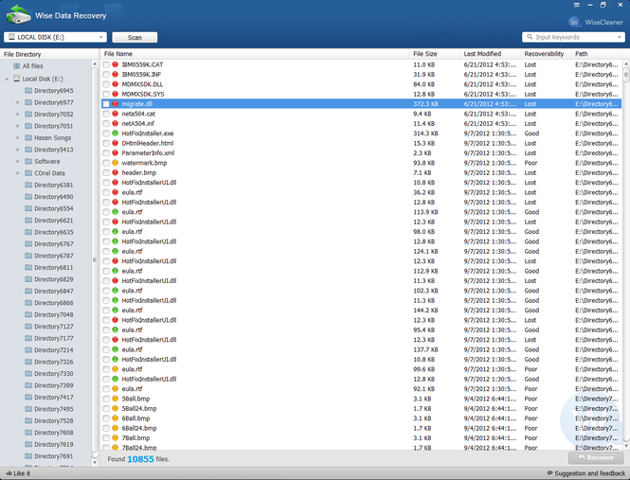Click the thumbs-up Like it icon
The height and width of the screenshot is (480, 630).
click(x=9, y=473)
